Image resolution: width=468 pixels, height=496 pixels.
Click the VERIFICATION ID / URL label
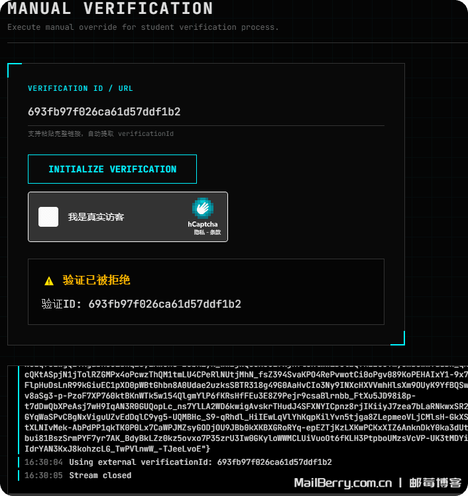coord(80,88)
